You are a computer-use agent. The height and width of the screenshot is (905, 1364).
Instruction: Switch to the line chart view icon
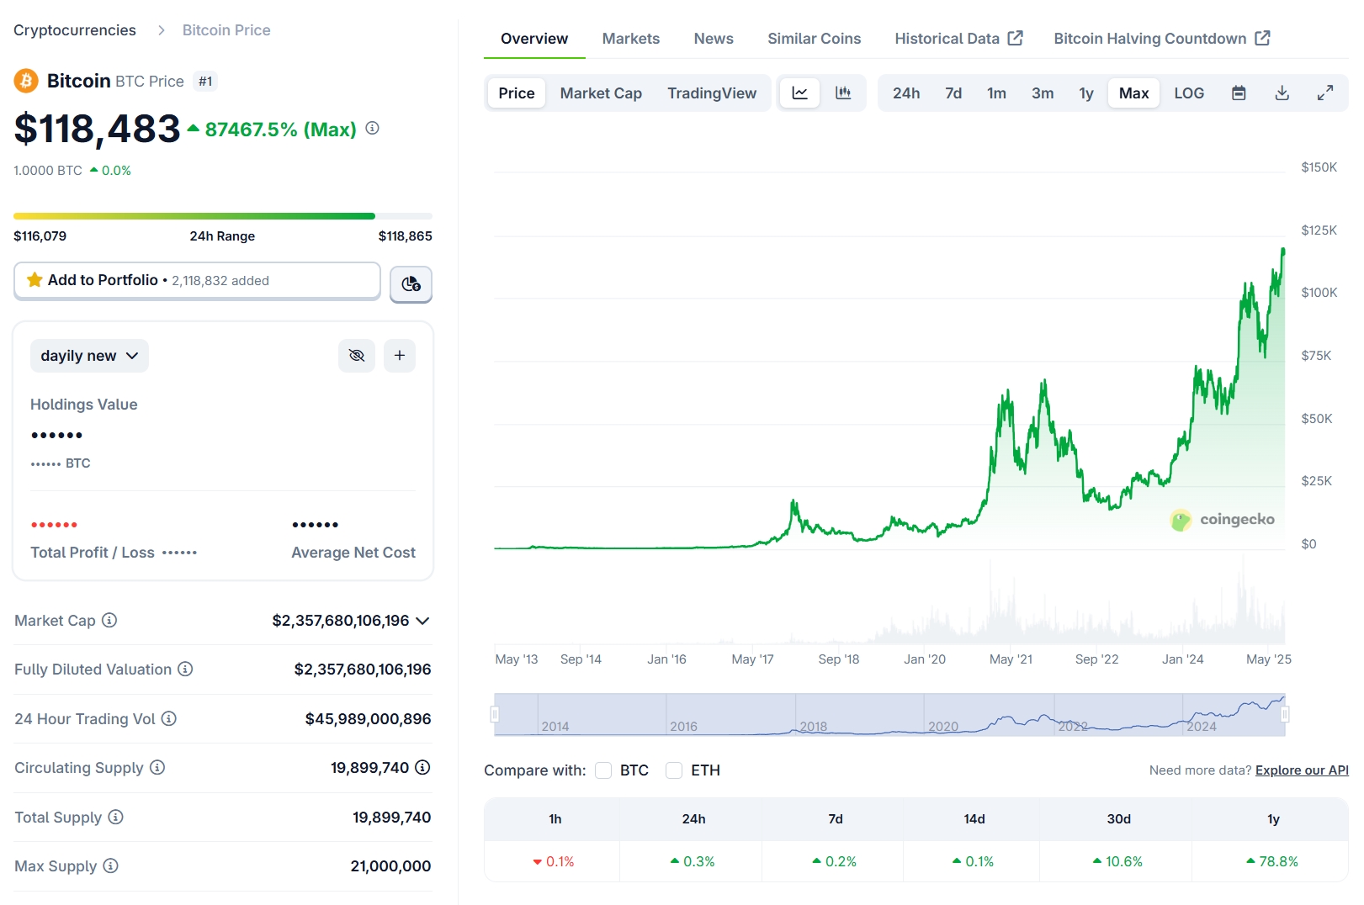coord(800,93)
